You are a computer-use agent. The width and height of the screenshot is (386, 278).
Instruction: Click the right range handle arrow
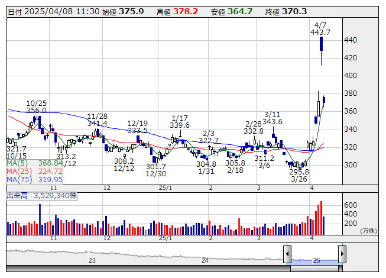click(342, 254)
